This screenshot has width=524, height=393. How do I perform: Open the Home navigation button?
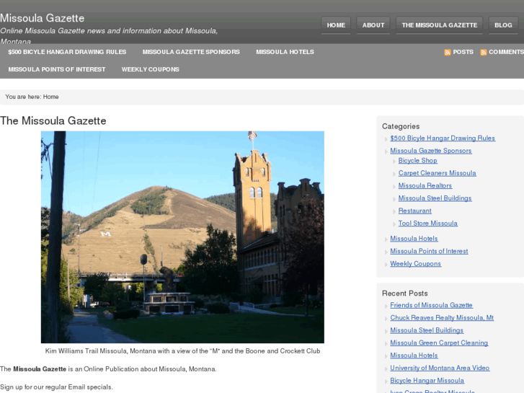click(336, 25)
